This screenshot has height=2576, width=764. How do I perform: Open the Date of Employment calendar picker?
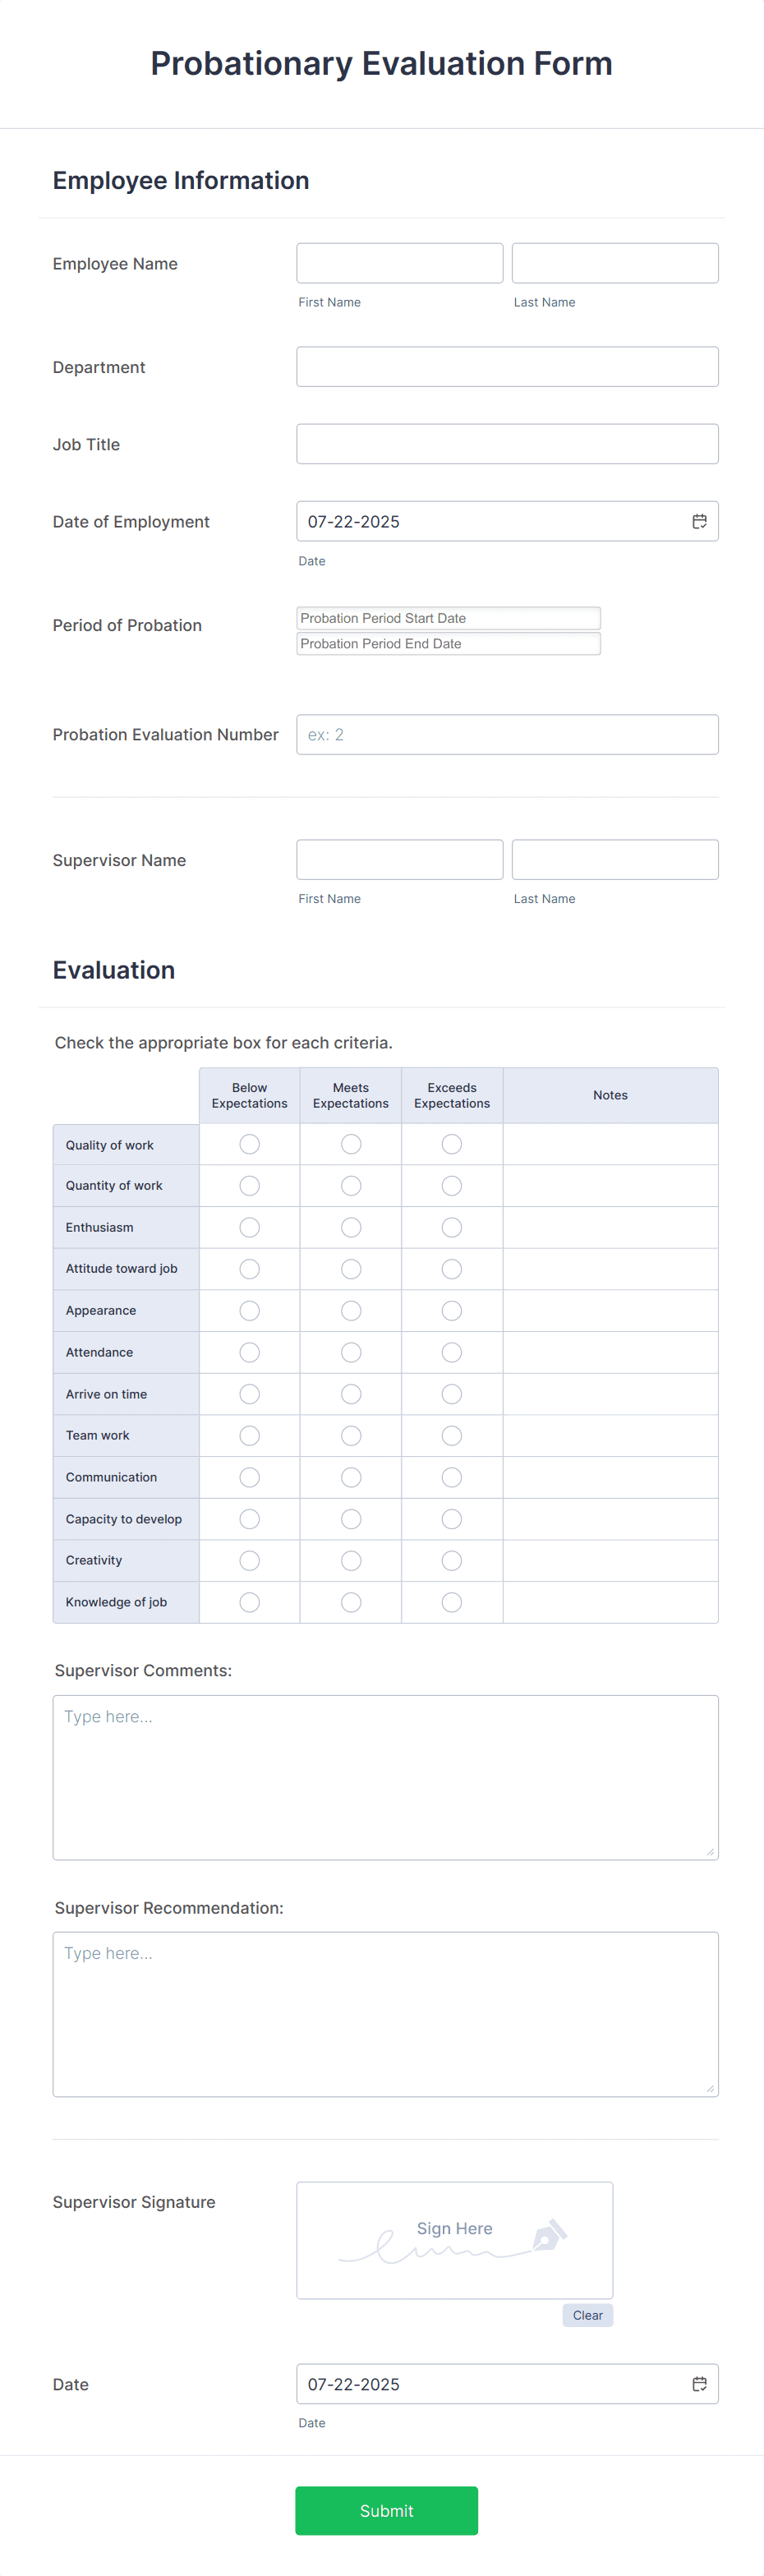coord(699,520)
